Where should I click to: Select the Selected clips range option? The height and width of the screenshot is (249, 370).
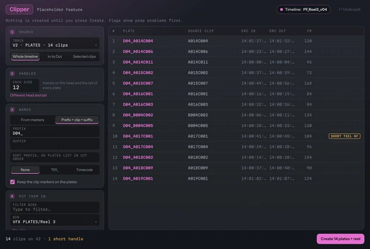tap(84, 57)
